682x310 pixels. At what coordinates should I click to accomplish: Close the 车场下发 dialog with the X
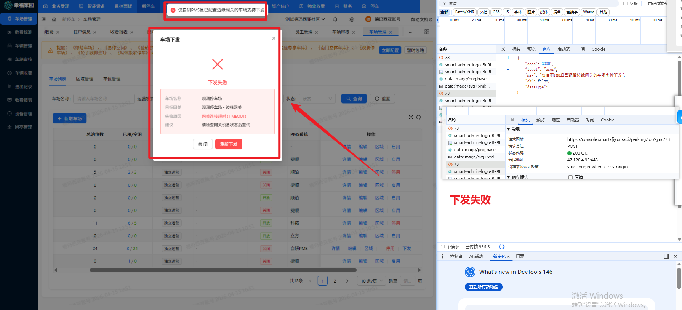[274, 38]
